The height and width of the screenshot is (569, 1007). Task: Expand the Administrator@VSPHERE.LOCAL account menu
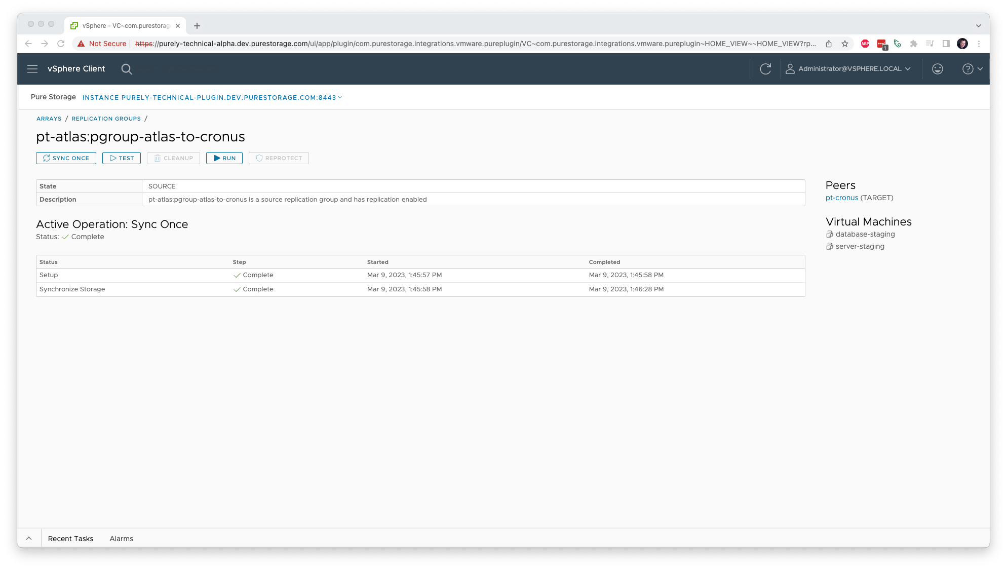[850, 68]
